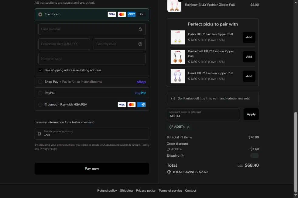Click the −$7.60 order discount value
The height and width of the screenshot is (198, 298).
(x=253, y=149)
